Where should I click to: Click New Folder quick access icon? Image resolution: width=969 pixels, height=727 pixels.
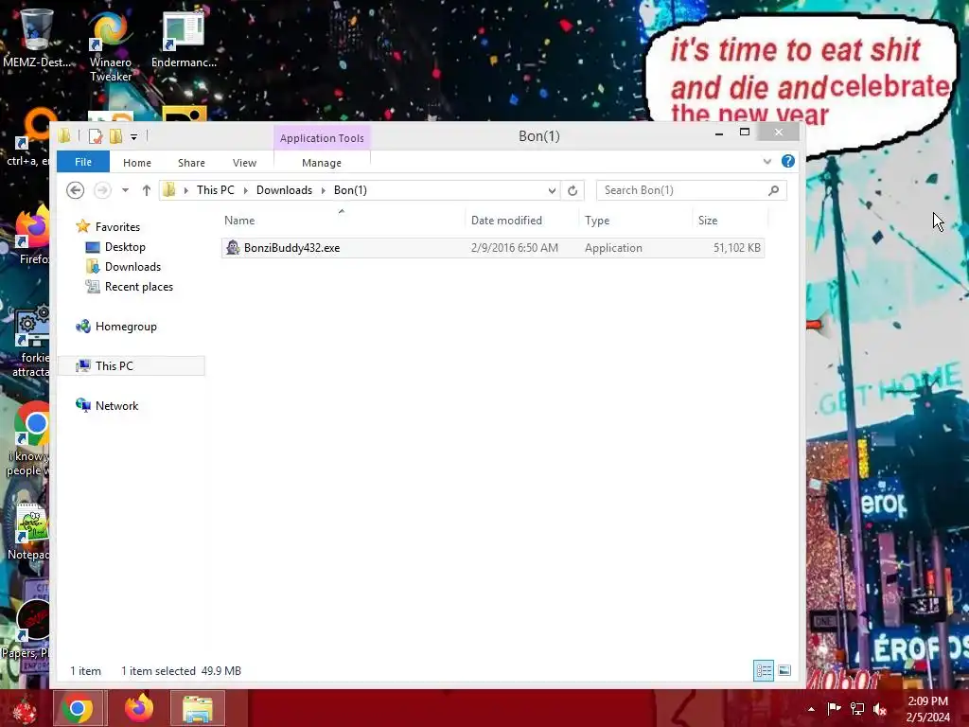tap(115, 136)
